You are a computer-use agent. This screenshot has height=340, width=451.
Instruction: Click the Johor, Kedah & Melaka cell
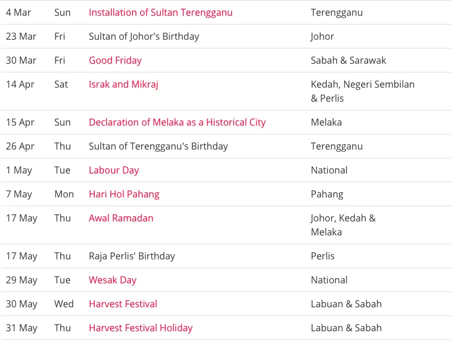point(343,225)
